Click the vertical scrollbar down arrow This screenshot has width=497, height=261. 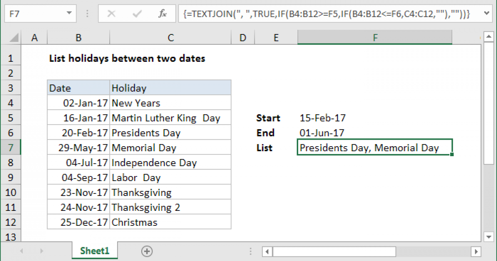click(489, 237)
